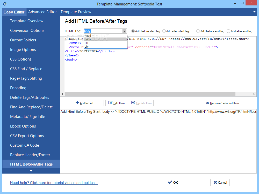The image size is (259, 194).
Task: Open Ebook Options section
Action: tap(31, 126)
